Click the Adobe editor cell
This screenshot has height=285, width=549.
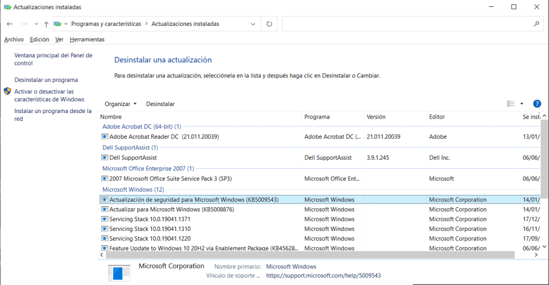[438, 137]
